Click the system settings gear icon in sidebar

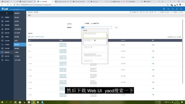click(x=2, y=25)
